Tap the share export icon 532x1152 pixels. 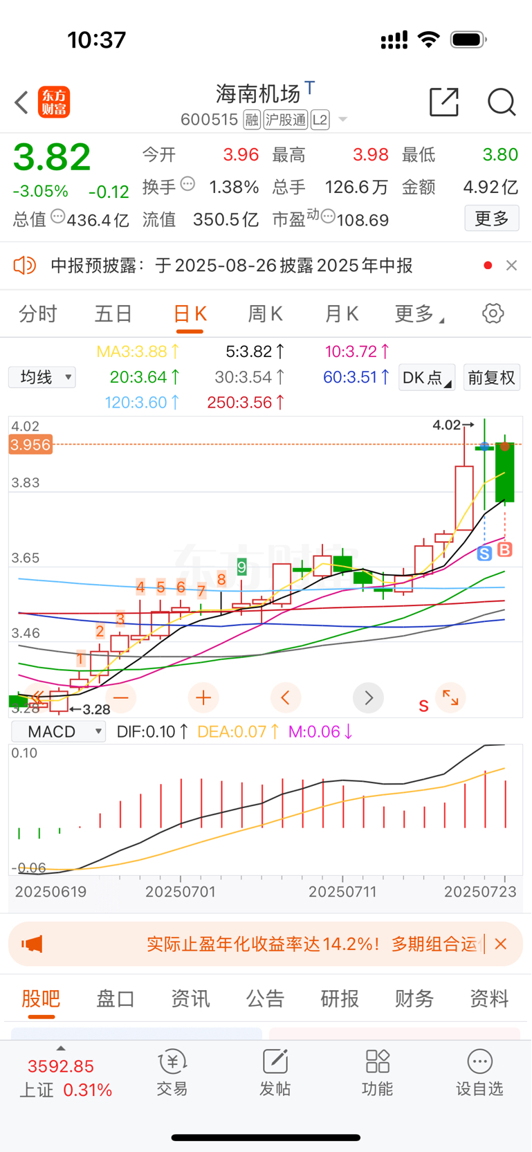tap(444, 102)
